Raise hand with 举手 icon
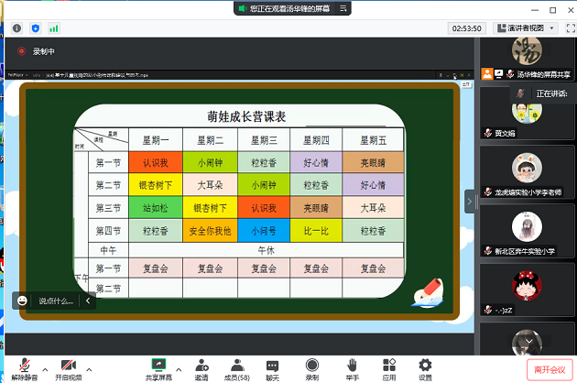 click(x=351, y=367)
